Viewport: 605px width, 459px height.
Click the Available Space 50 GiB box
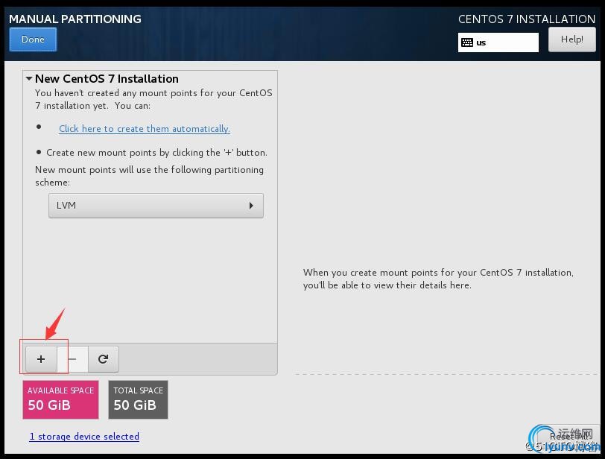coord(60,399)
